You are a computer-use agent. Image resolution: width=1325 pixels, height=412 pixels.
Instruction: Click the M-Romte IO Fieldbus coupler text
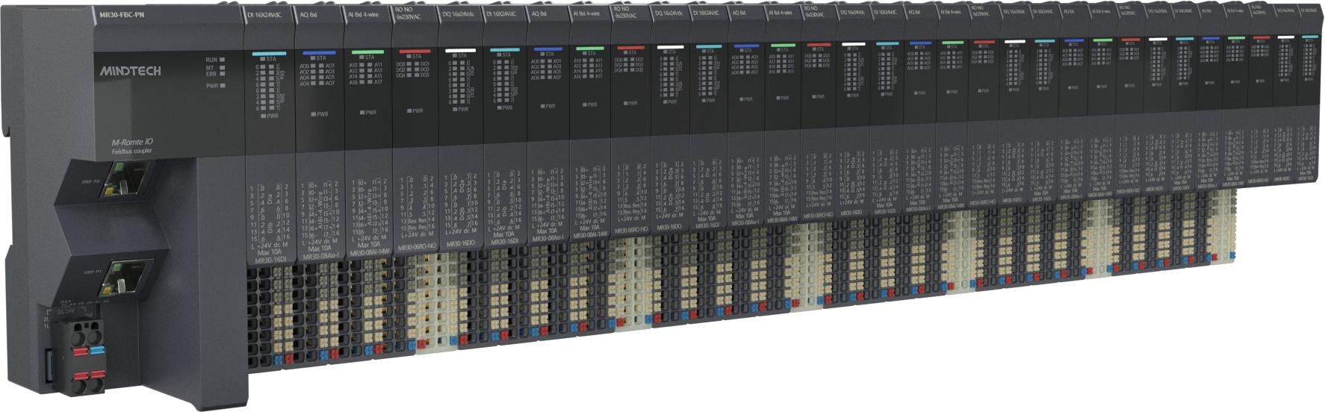coord(132,146)
